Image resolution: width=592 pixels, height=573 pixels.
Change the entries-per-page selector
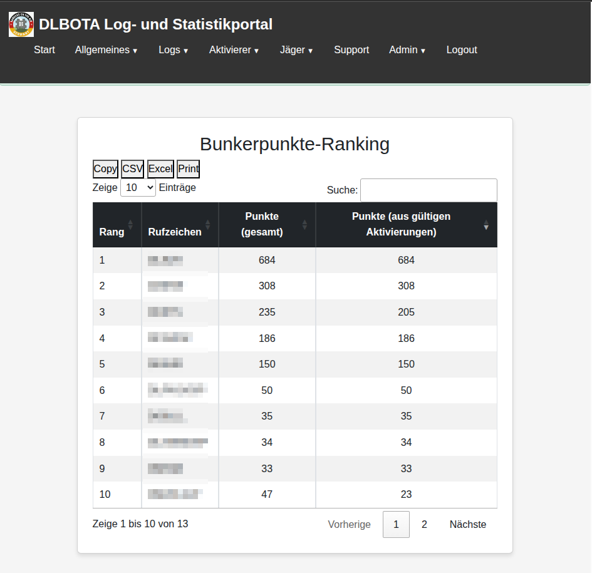pyautogui.click(x=138, y=187)
